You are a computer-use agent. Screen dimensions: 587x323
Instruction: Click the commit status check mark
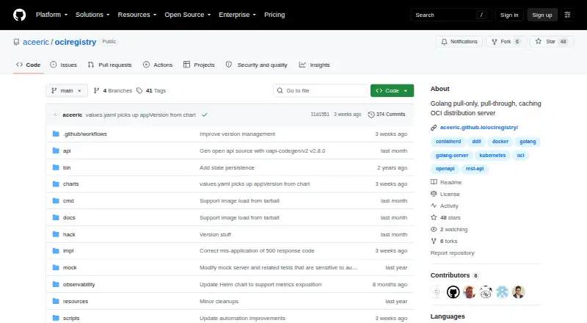tap(205, 115)
